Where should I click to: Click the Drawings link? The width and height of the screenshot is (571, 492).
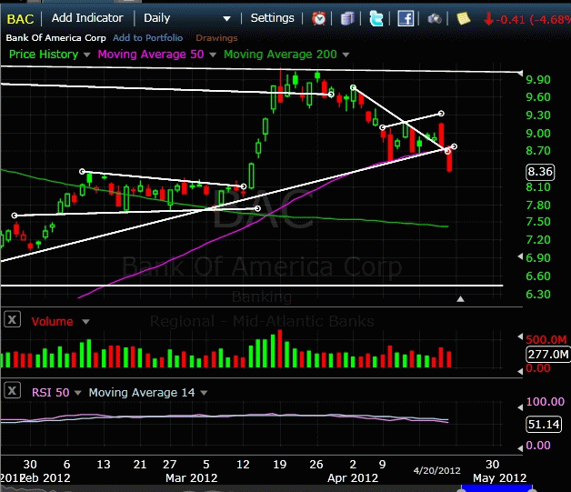(215, 38)
